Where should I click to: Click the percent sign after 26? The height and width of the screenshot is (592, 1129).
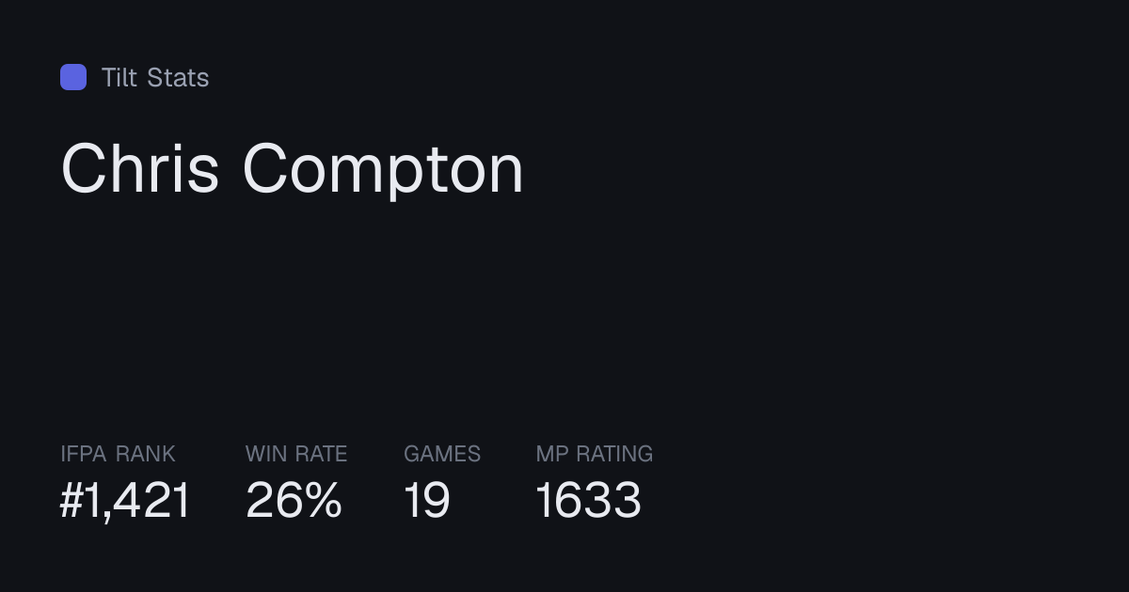[x=324, y=500]
